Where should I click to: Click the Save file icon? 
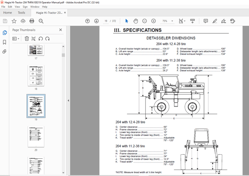point(5,21)
